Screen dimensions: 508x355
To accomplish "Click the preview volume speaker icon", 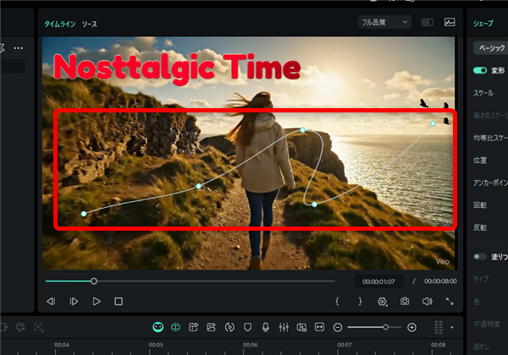I will pyautogui.click(x=427, y=301).
